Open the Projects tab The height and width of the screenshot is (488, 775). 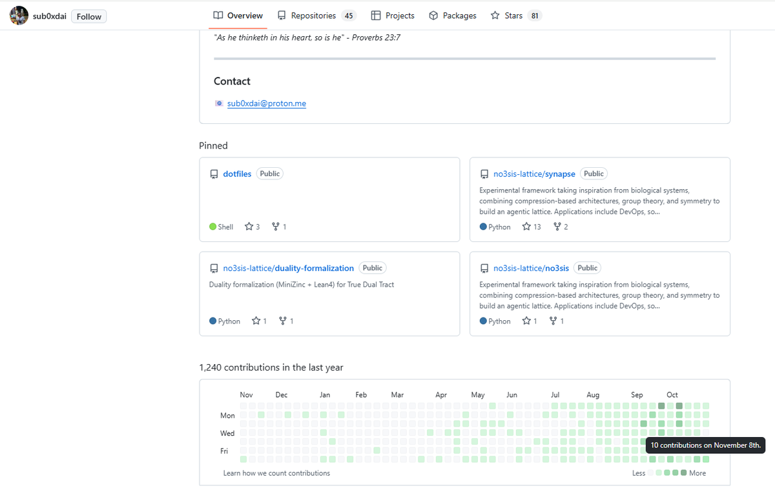click(x=393, y=15)
